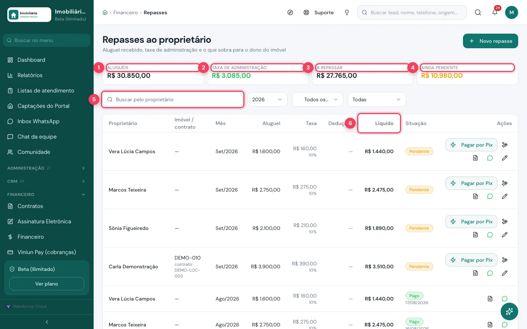
Task: Click the 'Buscar no menu' sidebar search field
Action: click(47, 40)
